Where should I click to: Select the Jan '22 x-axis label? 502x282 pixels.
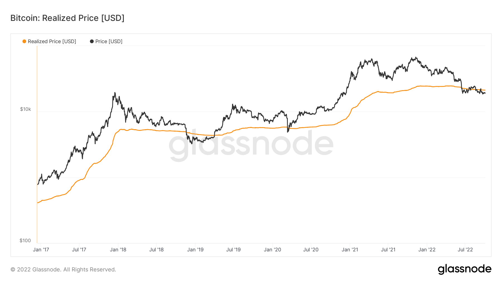click(x=427, y=250)
